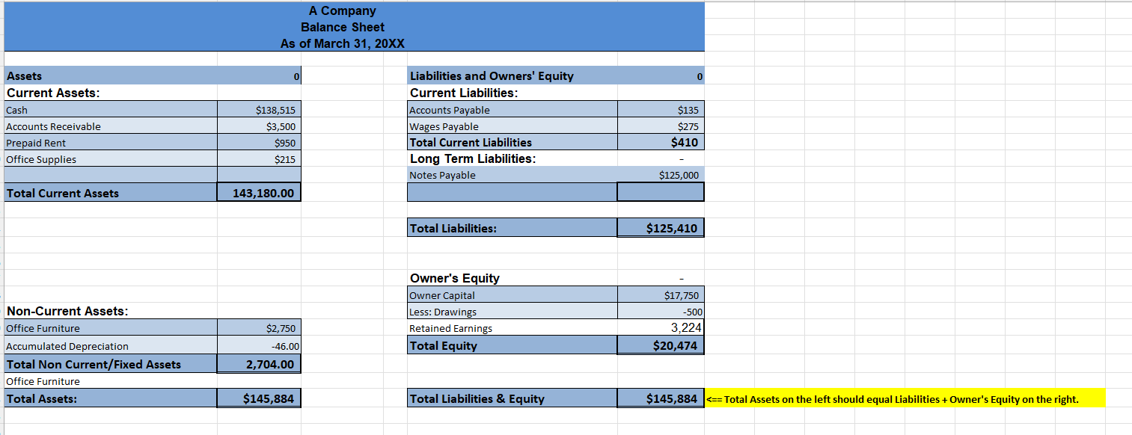
Task: Select the Office Furniture value $2,750
Action: point(258,327)
